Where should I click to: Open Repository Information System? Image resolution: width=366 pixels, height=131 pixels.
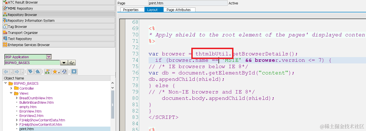(59, 20)
